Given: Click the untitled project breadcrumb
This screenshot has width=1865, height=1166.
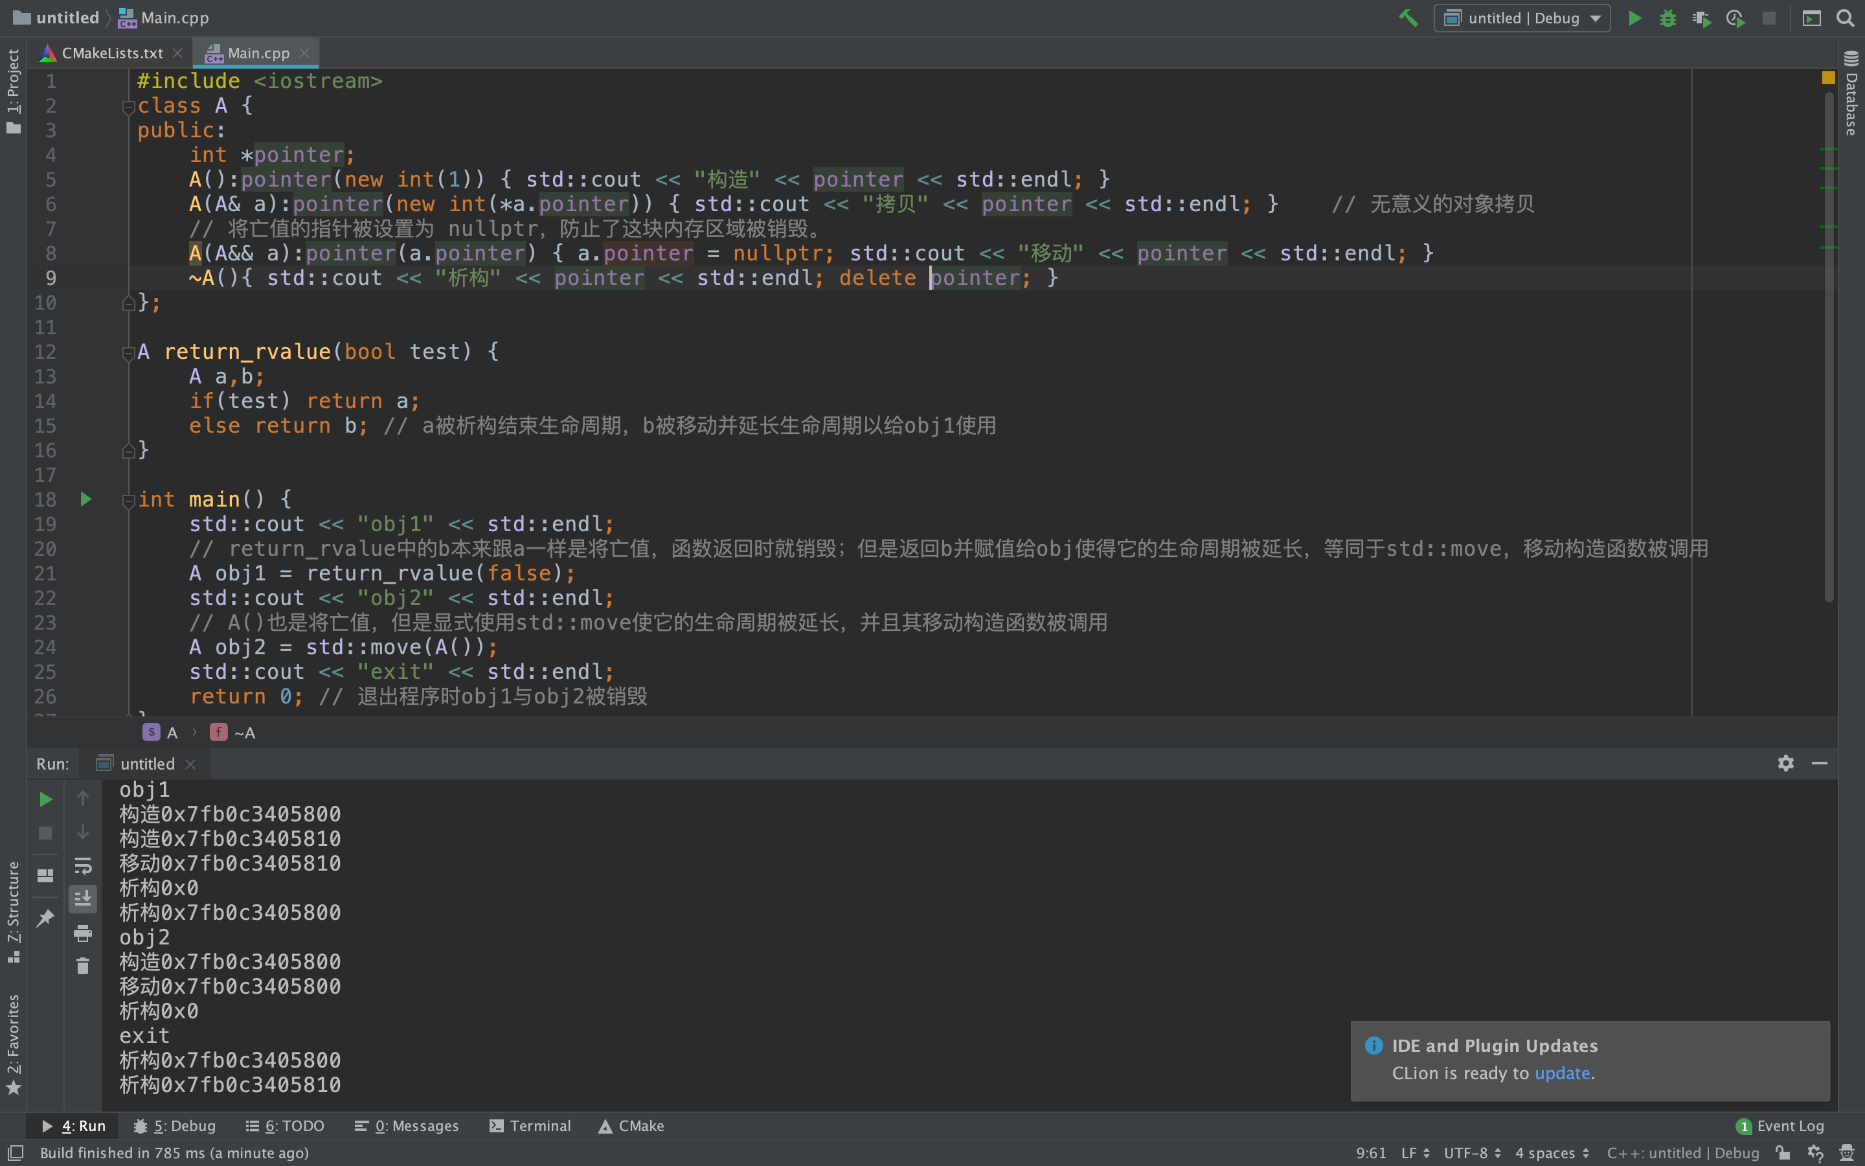Looking at the screenshot, I should tap(57, 17).
